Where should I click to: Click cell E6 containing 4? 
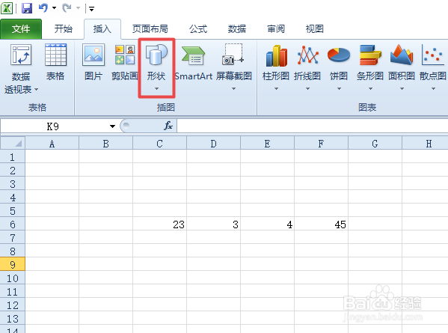click(x=267, y=224)
